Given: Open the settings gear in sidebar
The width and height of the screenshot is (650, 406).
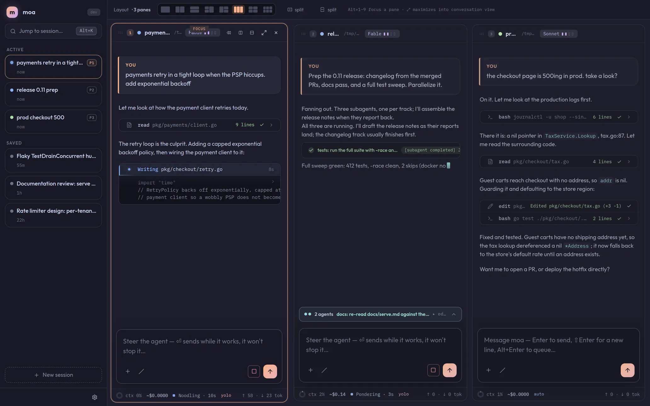Looking at the screenshot, I should pyautogui.click(x=94, y=397).
